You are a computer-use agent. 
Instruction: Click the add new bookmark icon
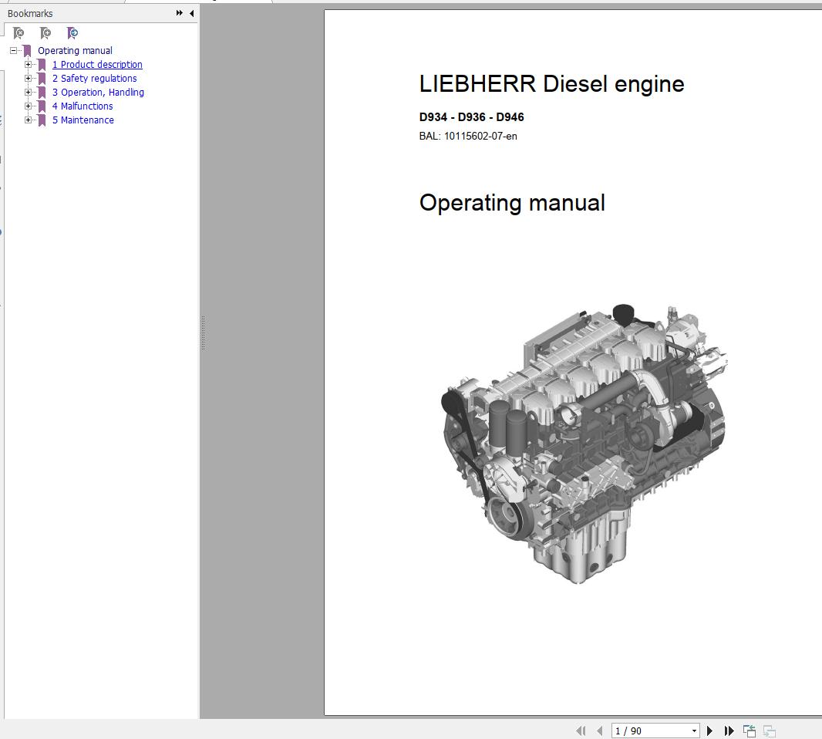(45, 33)
